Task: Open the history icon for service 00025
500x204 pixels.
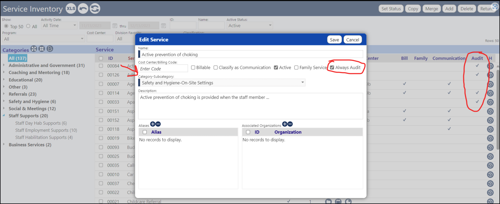Action: tap(490, 156)
